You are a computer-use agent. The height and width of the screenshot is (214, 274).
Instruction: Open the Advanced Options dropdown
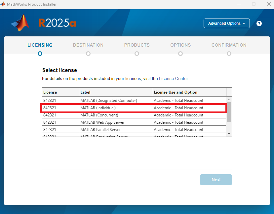(x=226, y=23)
